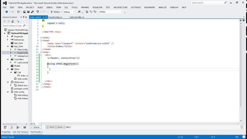
Task: Select Web.Debug config file
Action: pyautogui.click(x=22, y=95)
